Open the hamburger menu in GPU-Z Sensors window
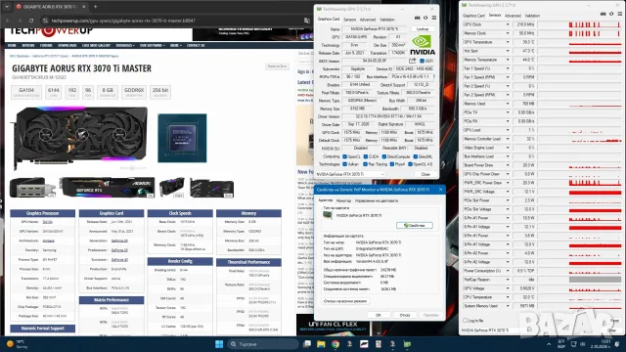 tap(619, 14)
